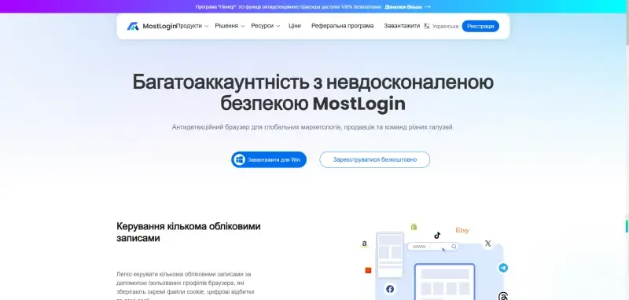Click the Shopify bag icon
Viewport: 629px width, 300px height.
[414, 227]
